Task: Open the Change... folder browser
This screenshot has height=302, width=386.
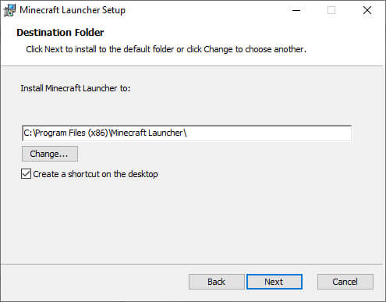Action: click(x=50, y=154)
